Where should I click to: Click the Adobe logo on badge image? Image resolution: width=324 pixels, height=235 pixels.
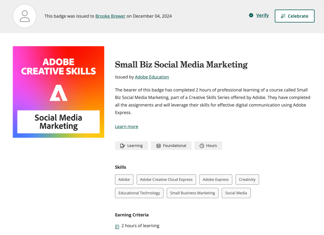pyautogui.click(x=59, y=93)
